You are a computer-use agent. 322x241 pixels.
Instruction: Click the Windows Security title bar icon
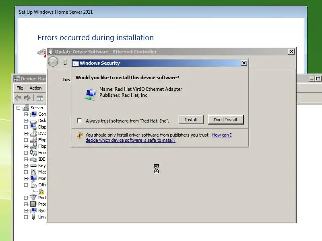[75, 63]
